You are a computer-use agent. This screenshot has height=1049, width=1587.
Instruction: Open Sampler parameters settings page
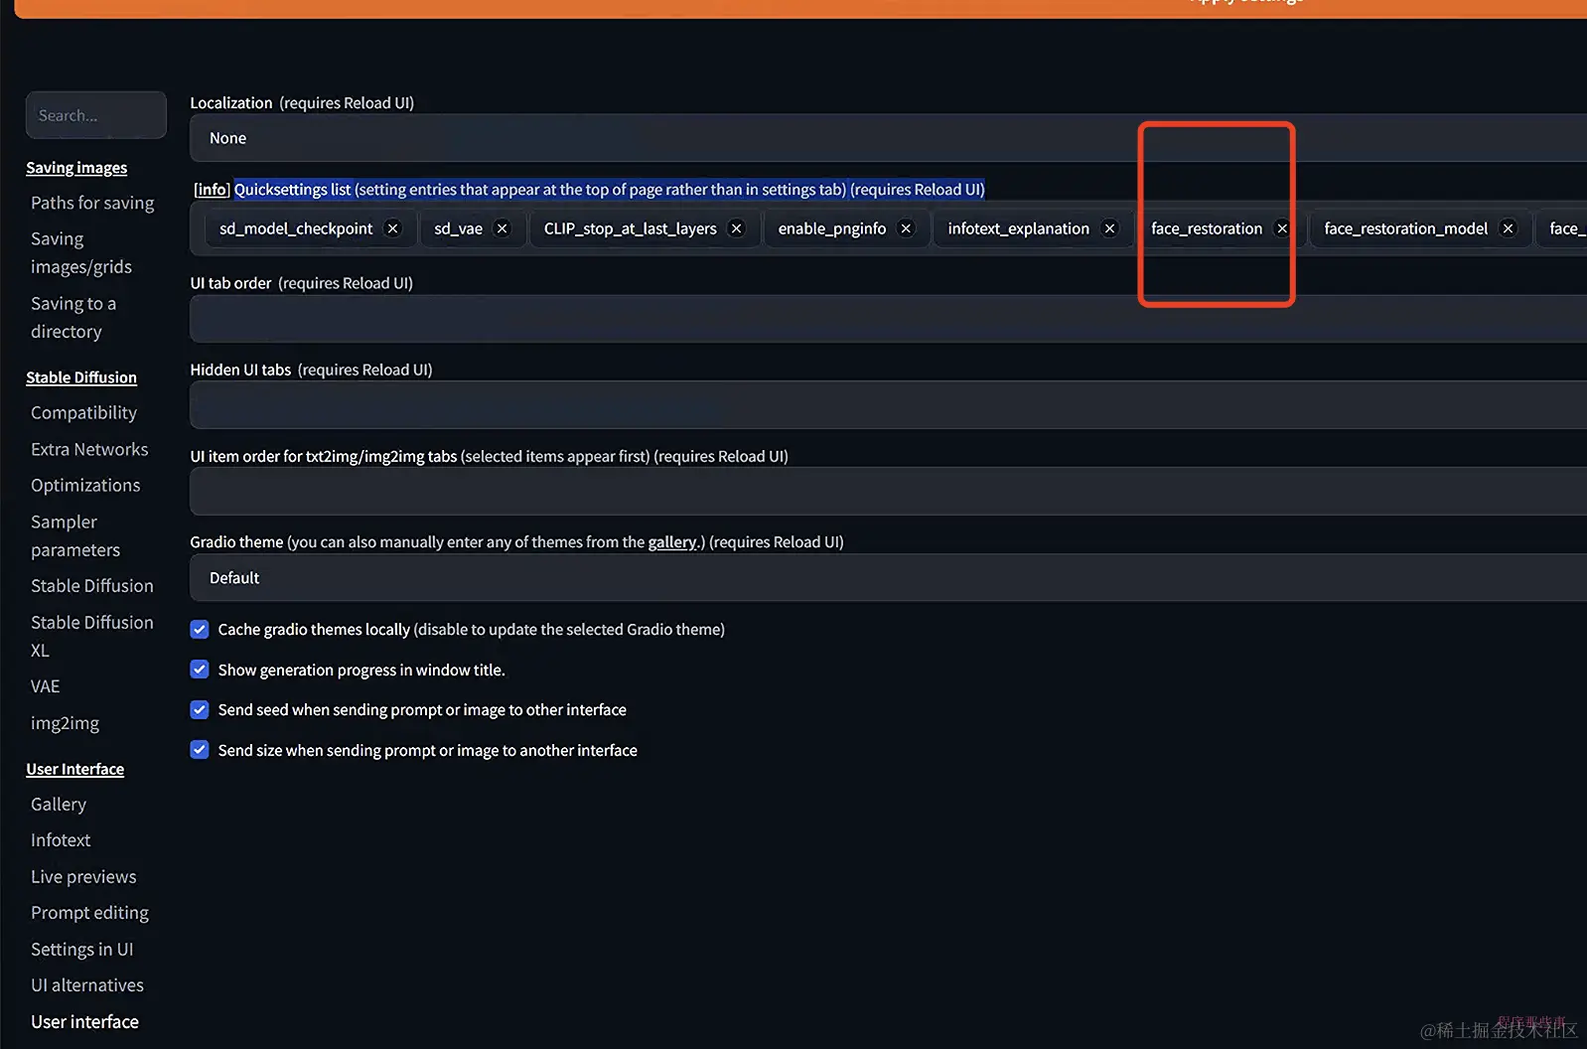pyautogui.click(x=75, y=535)
